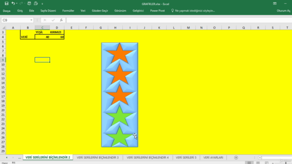Image resolution: width=292 pixels, height=164 pixels.
Task: Select sheet tab VERİ SERİLERİNİ BİÇİMLENDİR 2
Action: [47, 157]
